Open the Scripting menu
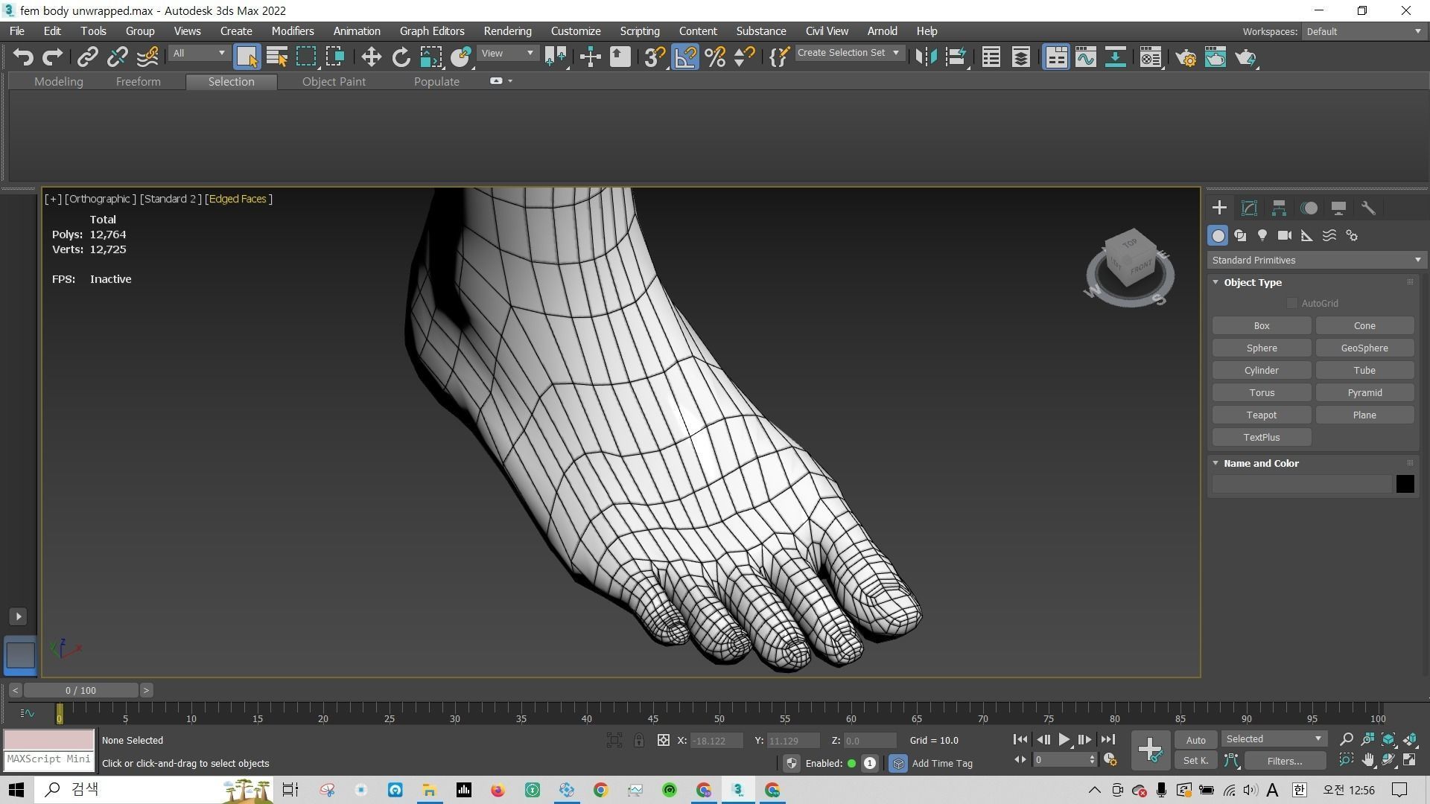This screenshot has height=804, width=1430. (640, 31)
